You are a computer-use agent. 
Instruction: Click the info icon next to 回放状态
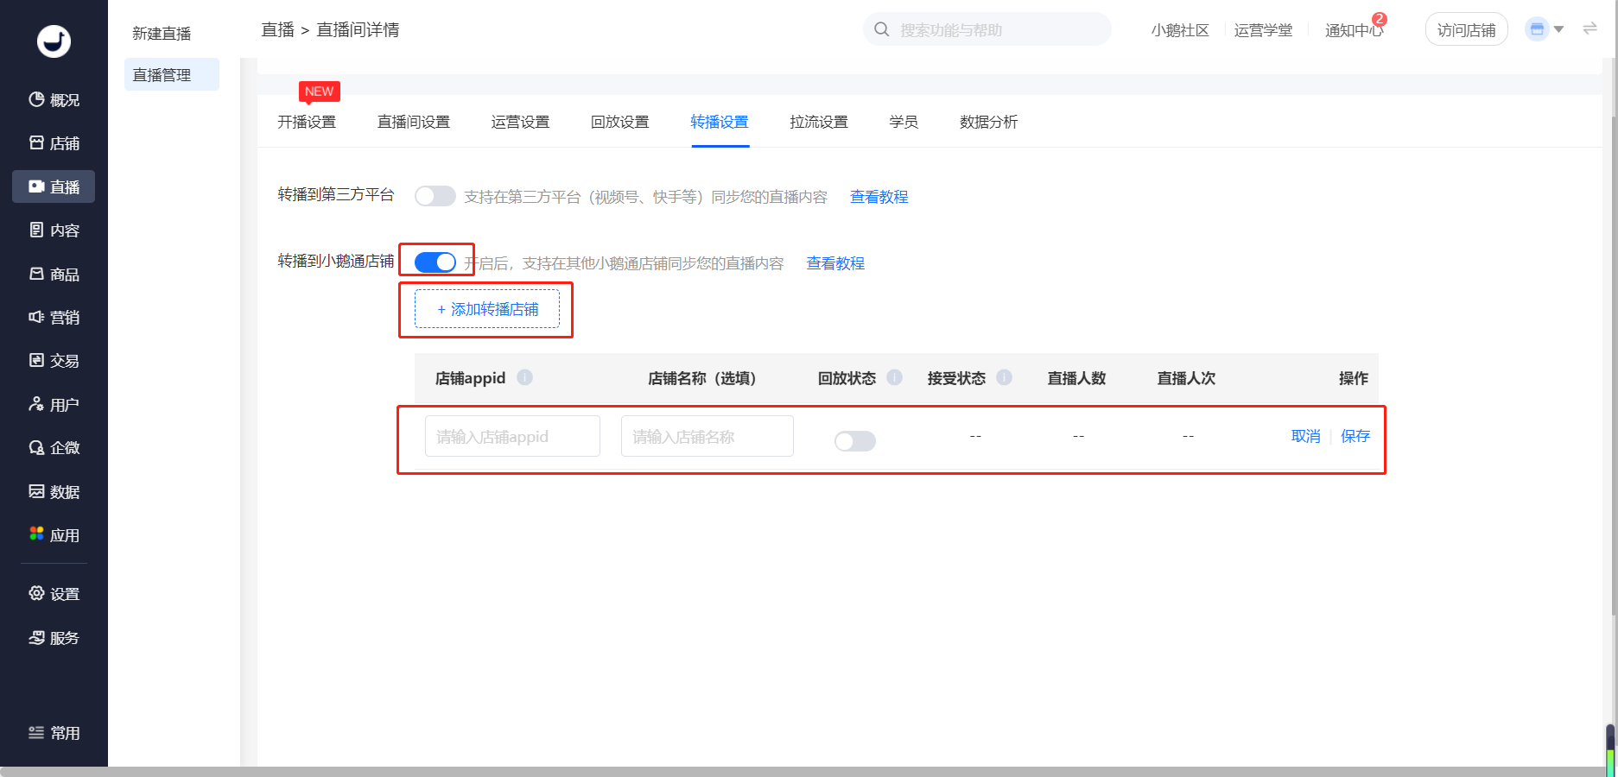click(x=894, y=377)
